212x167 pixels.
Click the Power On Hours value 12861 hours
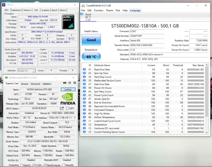[199, 50]
